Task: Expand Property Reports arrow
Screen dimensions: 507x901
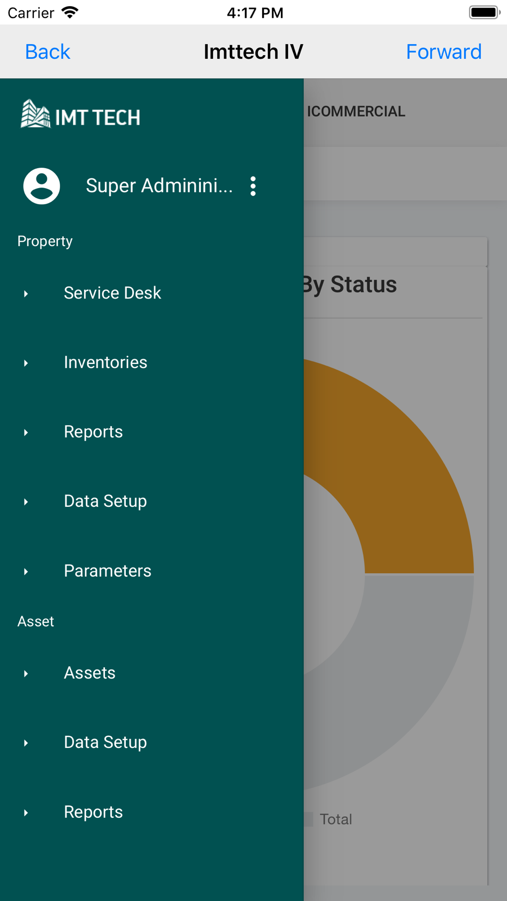Action: [26, 432]
